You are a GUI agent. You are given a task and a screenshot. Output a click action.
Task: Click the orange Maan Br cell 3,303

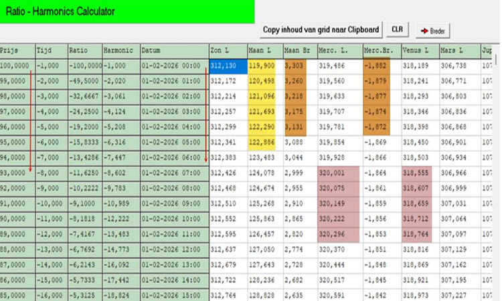[x=301, y=66]
